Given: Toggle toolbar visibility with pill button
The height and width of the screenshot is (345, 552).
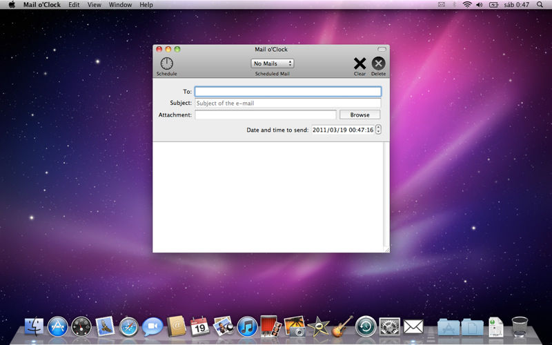Looking at the screenshot, I should [x=382, y=49].
